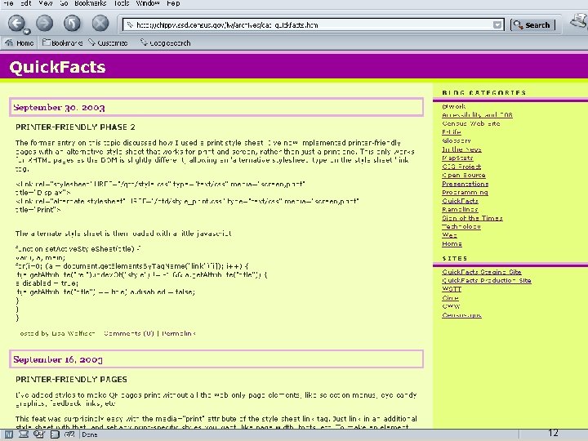Viewport: 588px width, 441px height.
Task: Open the Bookmarks folder in the personal toolbar
Action: point(63,43)
